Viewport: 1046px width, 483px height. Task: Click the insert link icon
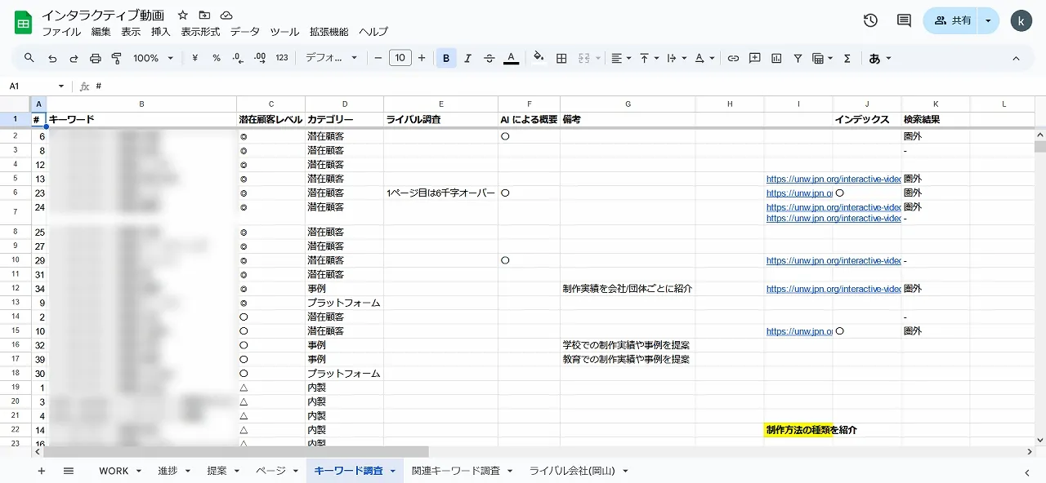tap(733, 58)
